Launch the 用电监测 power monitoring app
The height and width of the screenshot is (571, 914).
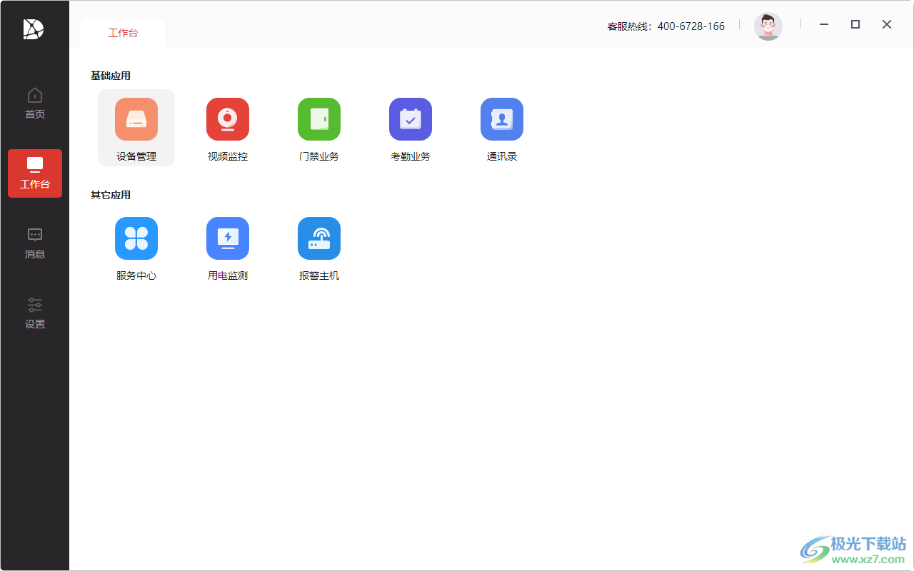click(x=228, y=248)
